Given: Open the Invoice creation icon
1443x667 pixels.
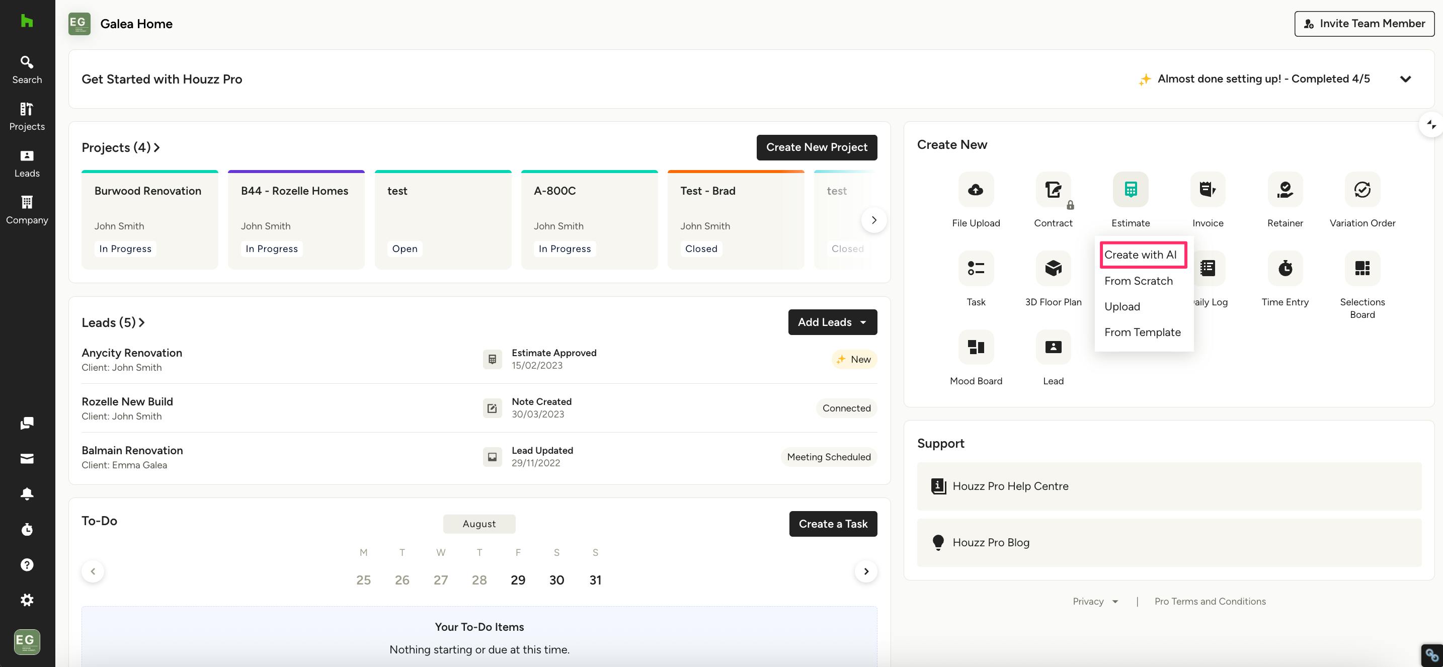Looking at the screenshot, I should (1207, 189).
